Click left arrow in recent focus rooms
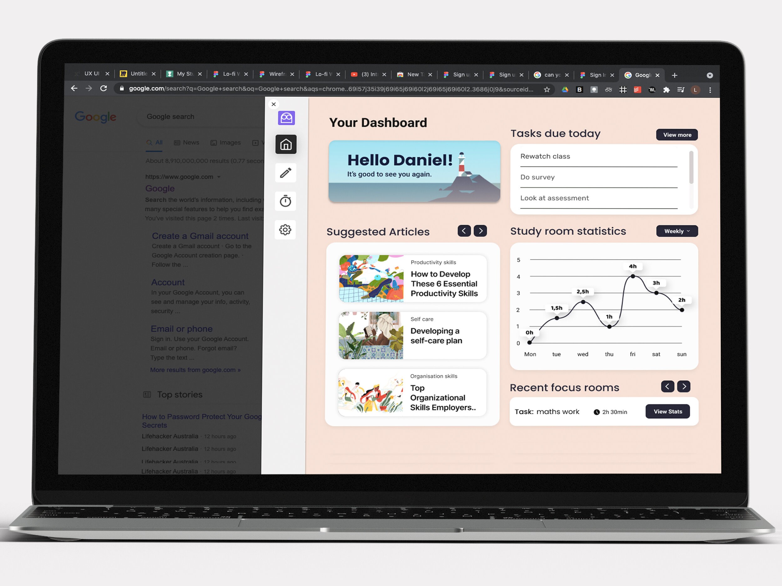Image resolution: width=782 pixels, height=586 pixels. click(668, 385)
